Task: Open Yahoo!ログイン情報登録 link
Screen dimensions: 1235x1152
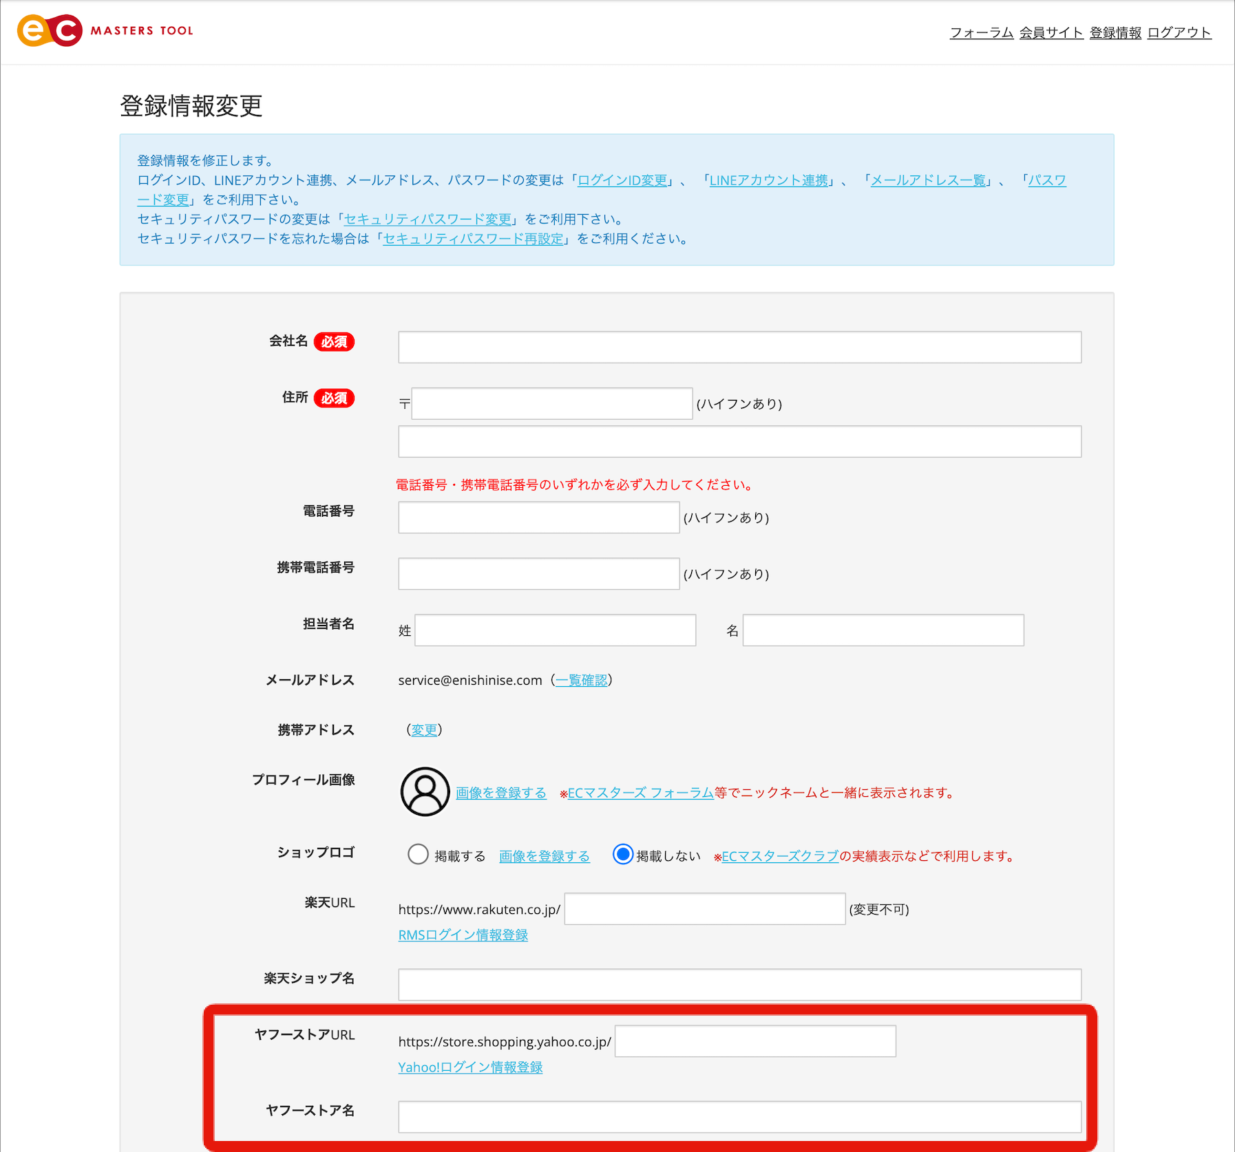Action: pos(470,1067)
